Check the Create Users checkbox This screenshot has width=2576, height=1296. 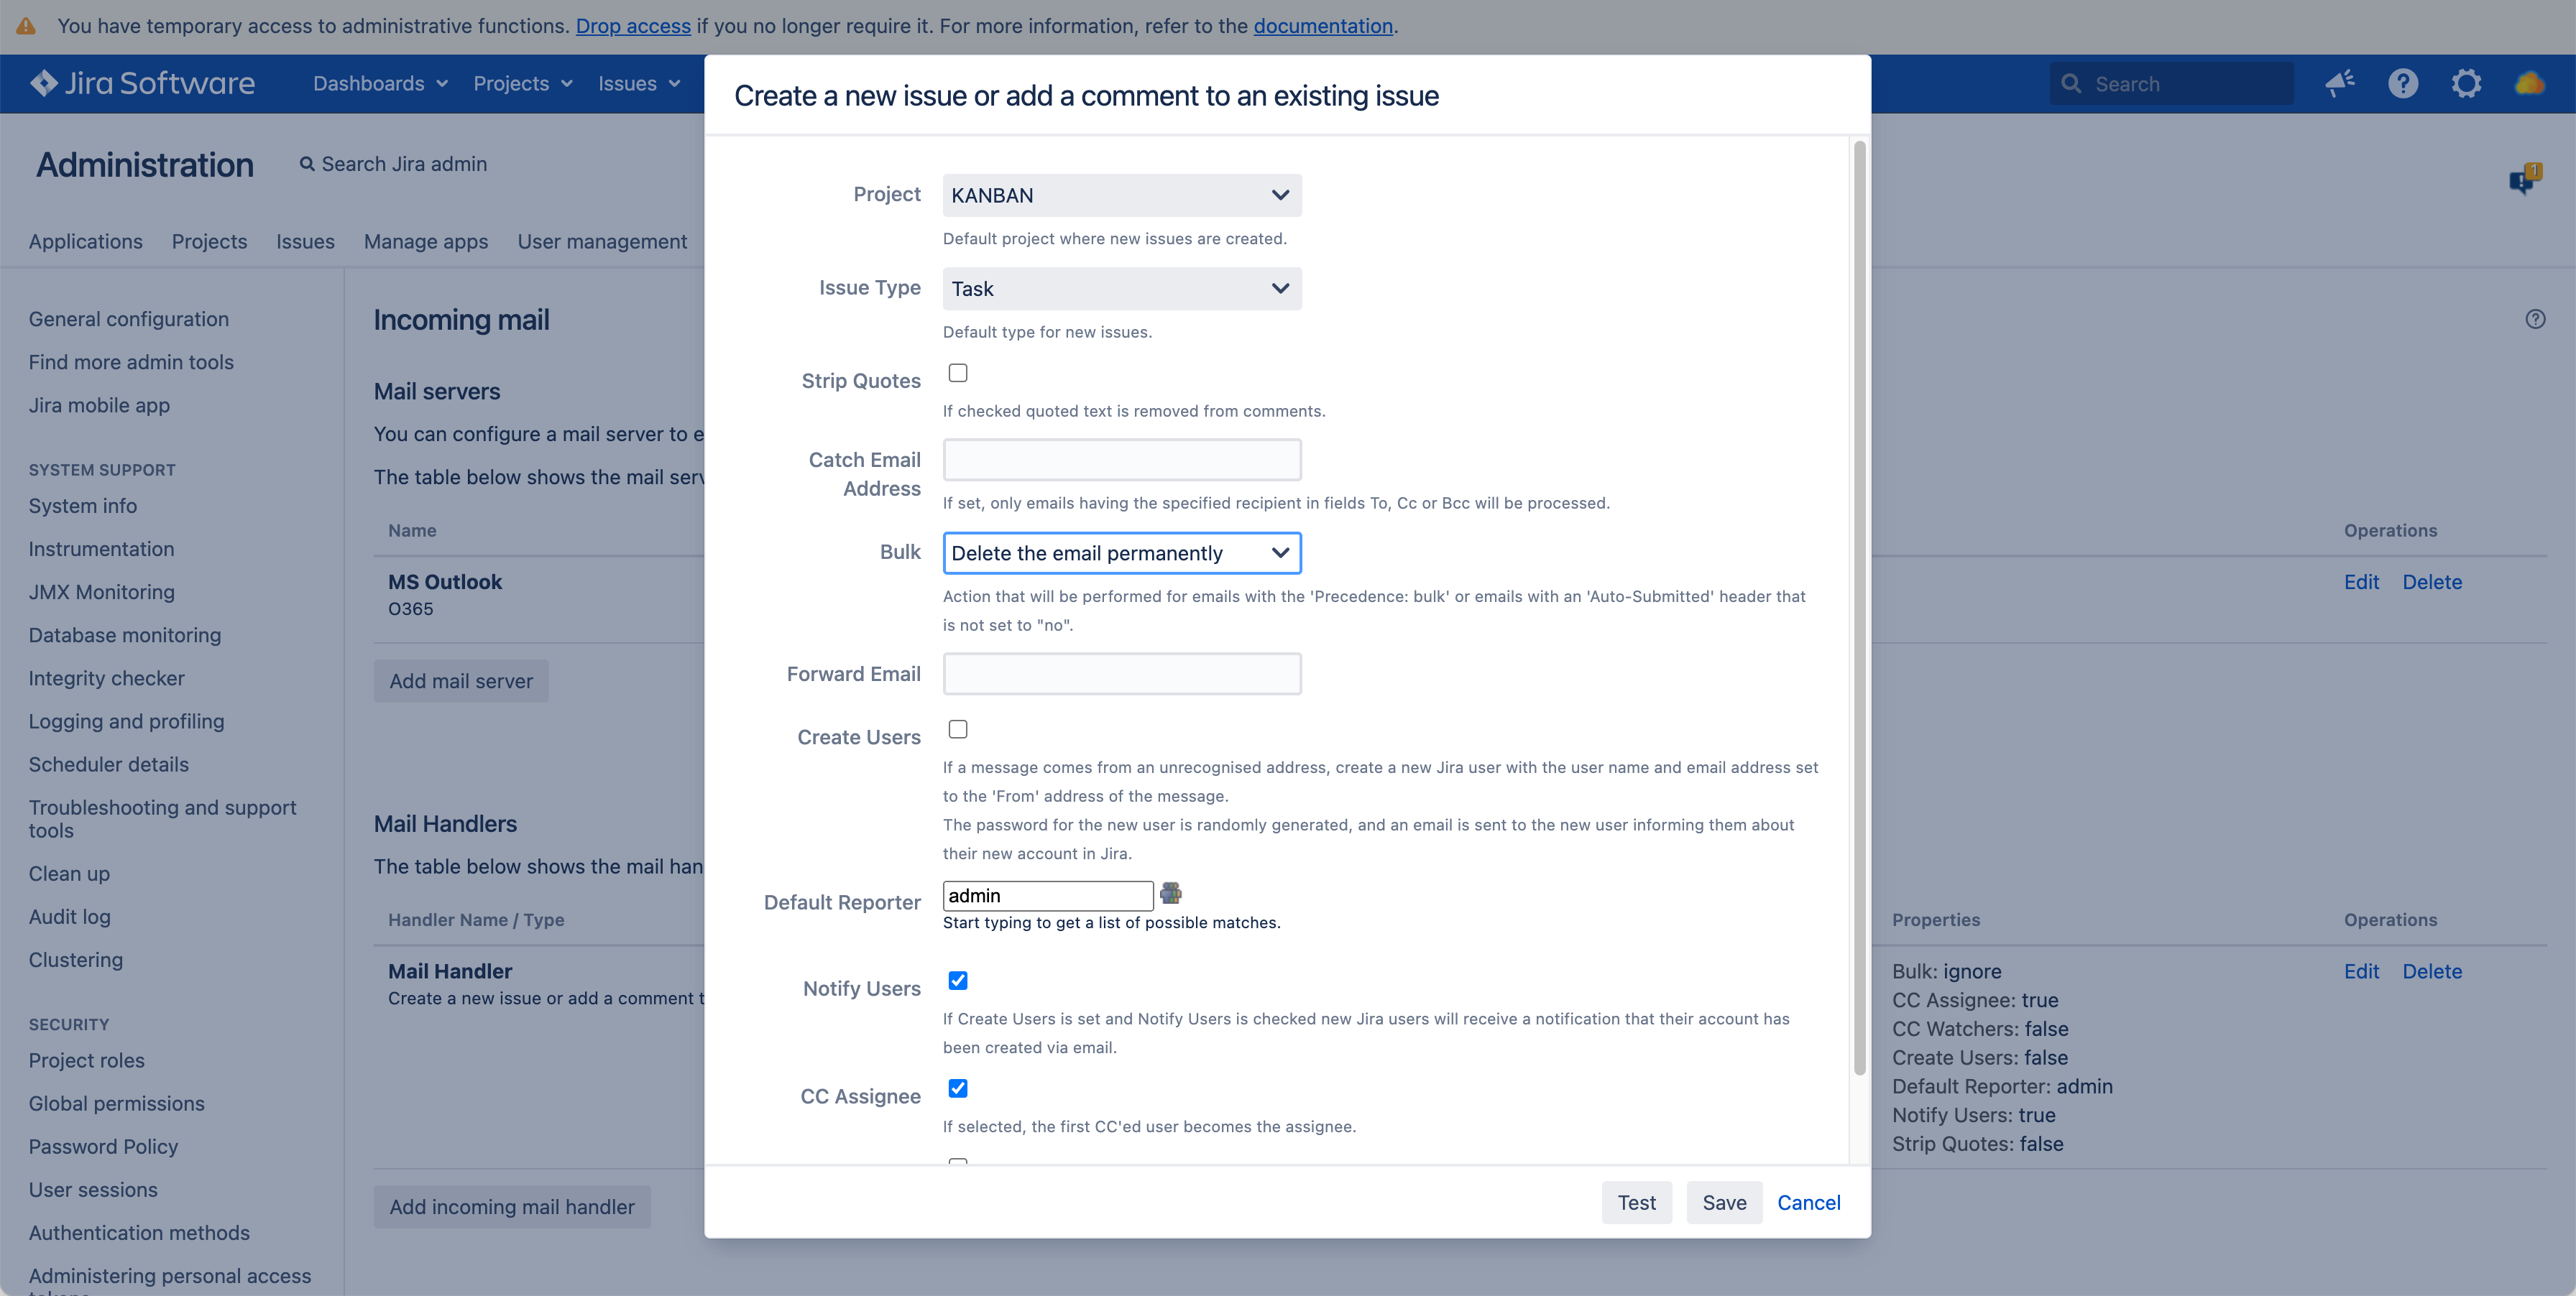pyautogui.click(x=958, y=729)
